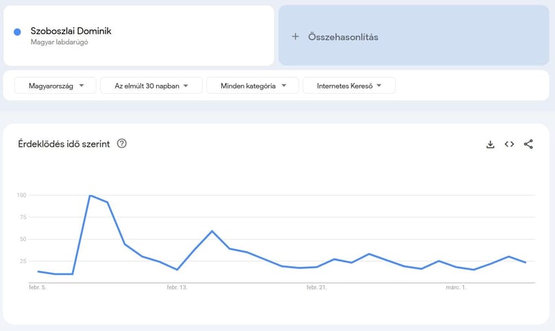Expand the Internetes Kereső dropdown

(x=349, y=86)
